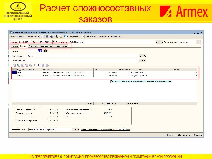Open the Перейти dropdown left of the help icon
This screenshot has width=212, height=159.
click(75, 37)
